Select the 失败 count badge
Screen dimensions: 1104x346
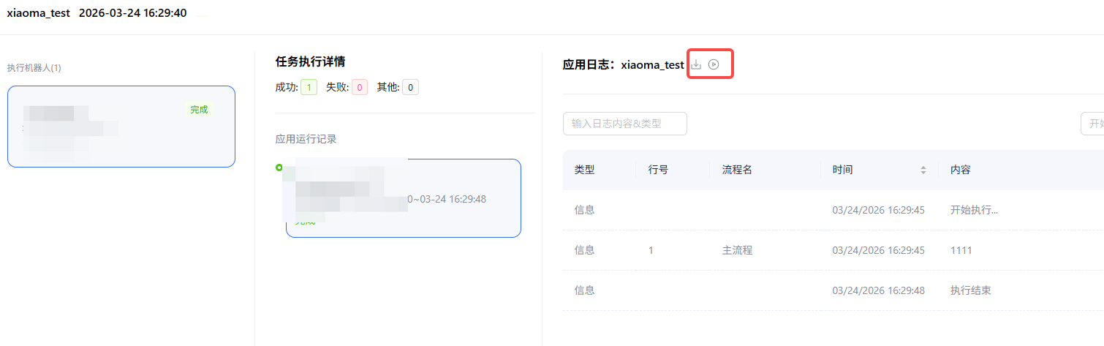[360, 88]
